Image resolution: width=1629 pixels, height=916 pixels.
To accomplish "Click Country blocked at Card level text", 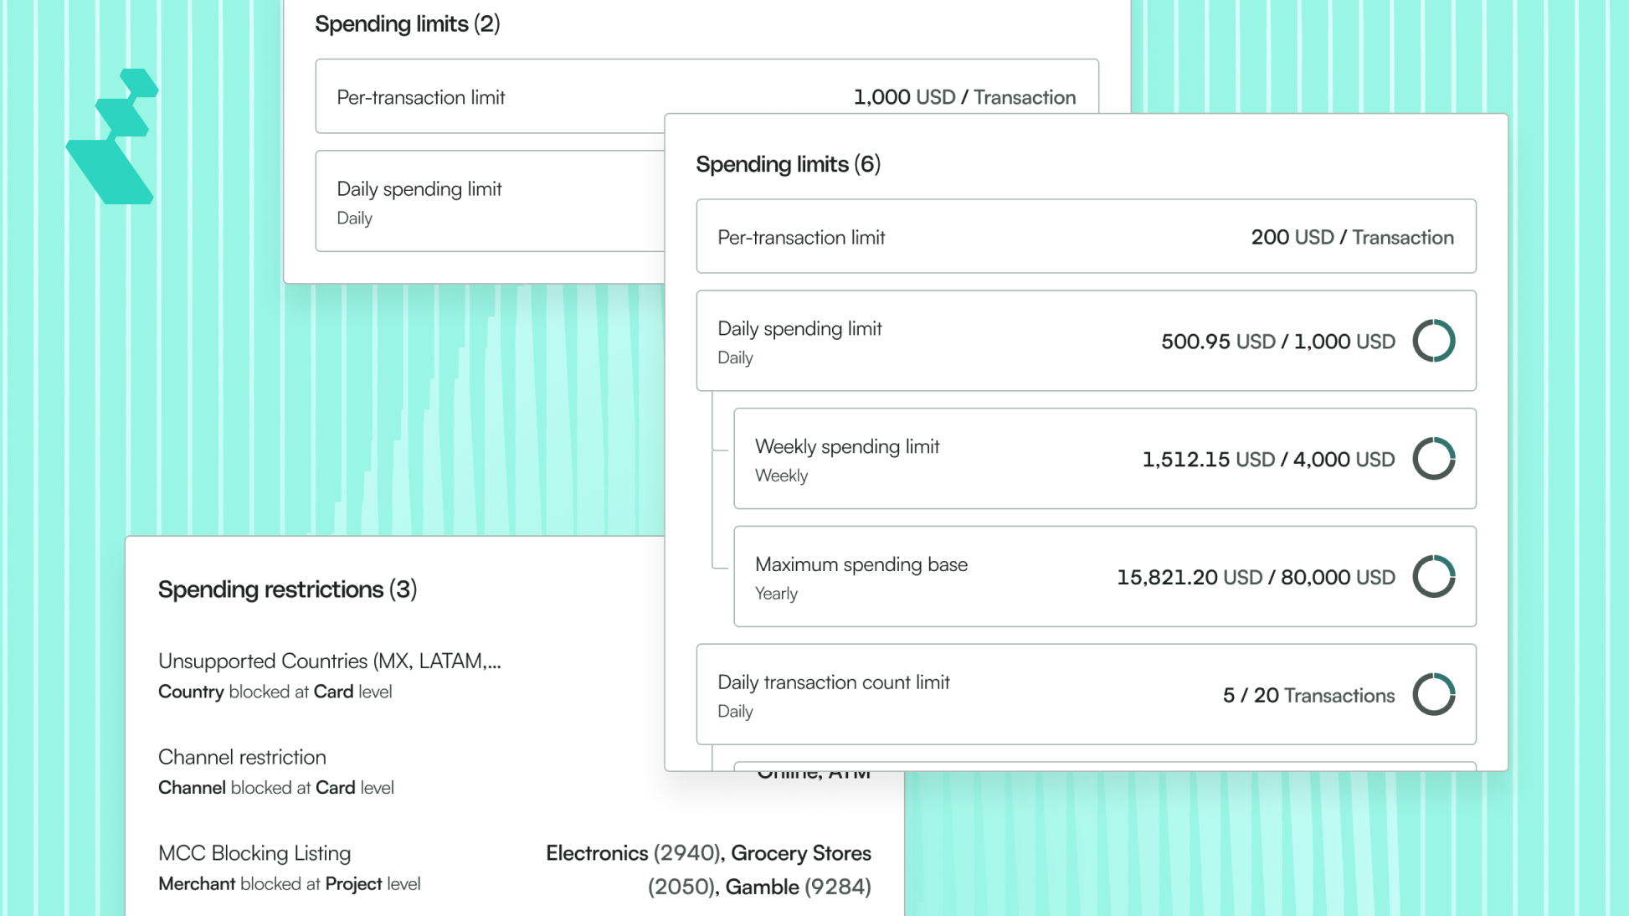I will click(275, 692).
